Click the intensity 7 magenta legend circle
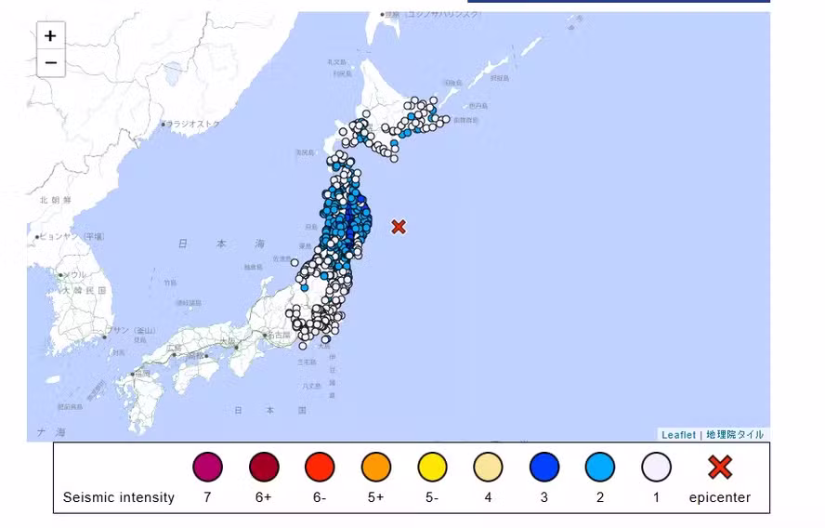 pyautogui.click(x=207, y=467)
